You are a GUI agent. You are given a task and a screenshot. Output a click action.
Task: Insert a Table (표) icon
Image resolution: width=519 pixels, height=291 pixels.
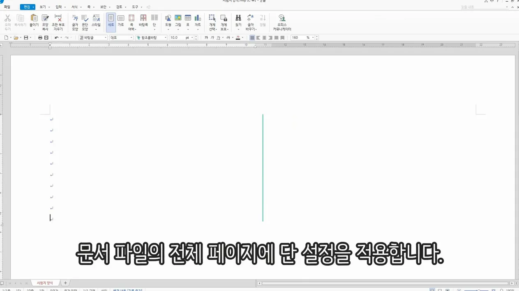tap(188, 18)
